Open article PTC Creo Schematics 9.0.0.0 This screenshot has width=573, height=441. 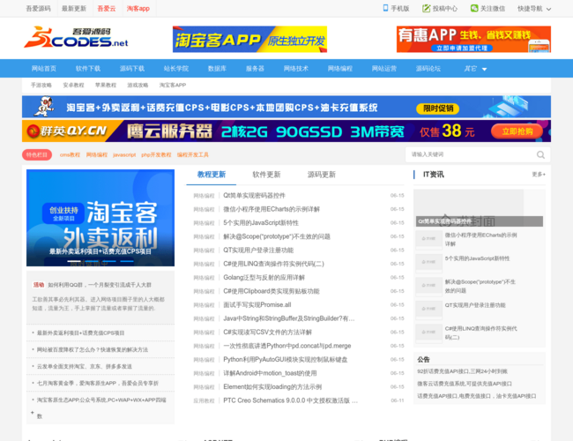pos(291,400)
